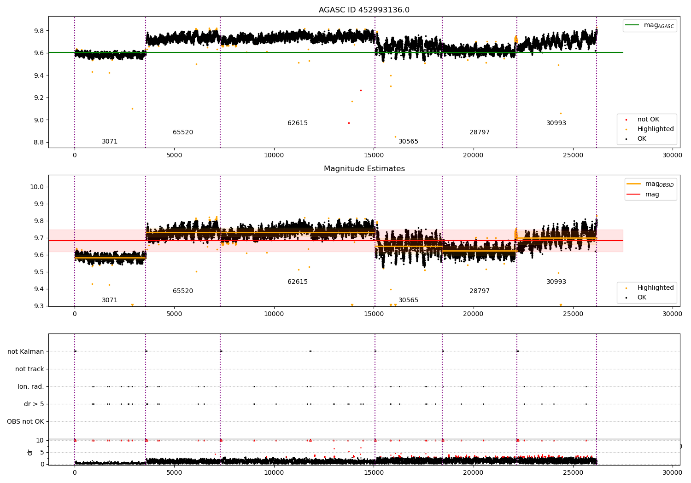Click the red 'not OK' point near magnitude 9.0
The image size is (691, 483).
tap(349, 123)
